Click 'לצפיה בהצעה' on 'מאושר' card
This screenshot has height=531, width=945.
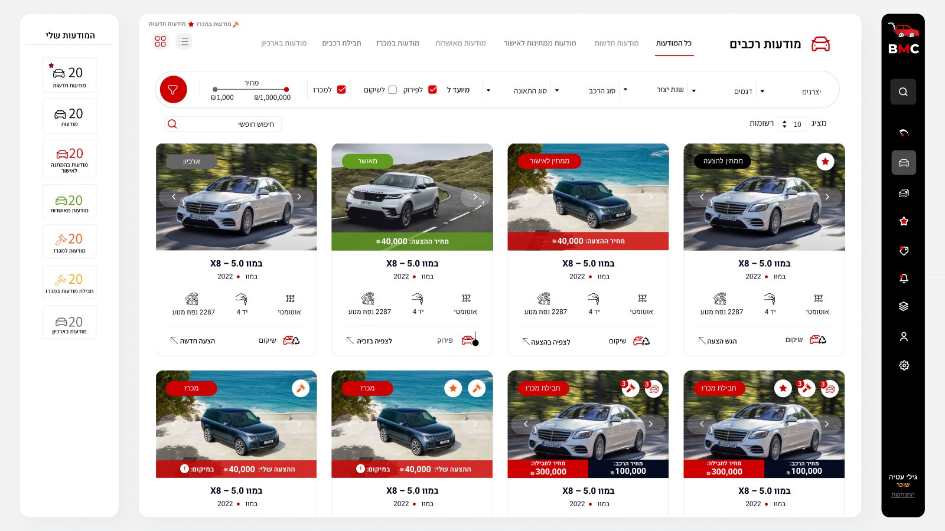click(370, 340)
